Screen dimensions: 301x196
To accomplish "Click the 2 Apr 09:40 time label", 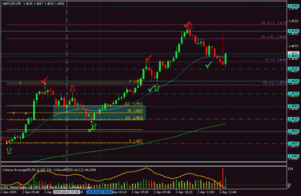I will pyautogui.click(x=162, y=192).
